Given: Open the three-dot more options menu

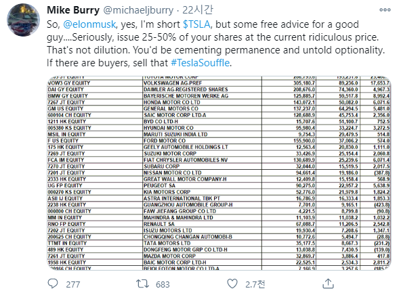Looking at the screenshot, I should [x=385, y=10].
